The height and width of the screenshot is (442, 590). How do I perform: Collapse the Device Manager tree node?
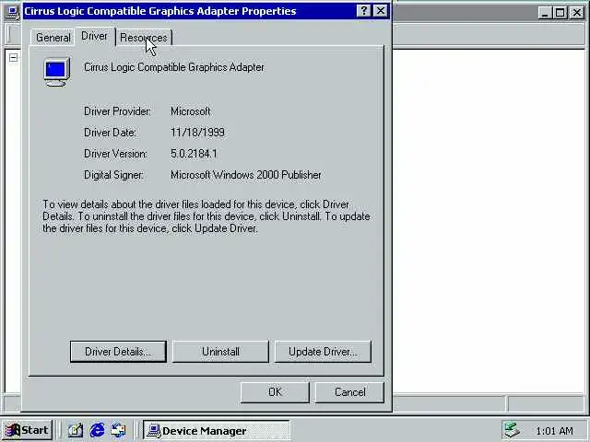[13, 57]
